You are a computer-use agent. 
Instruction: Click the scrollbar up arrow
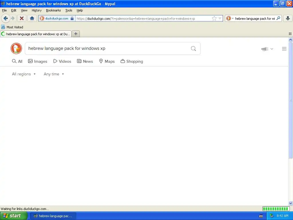coord(290,40)
